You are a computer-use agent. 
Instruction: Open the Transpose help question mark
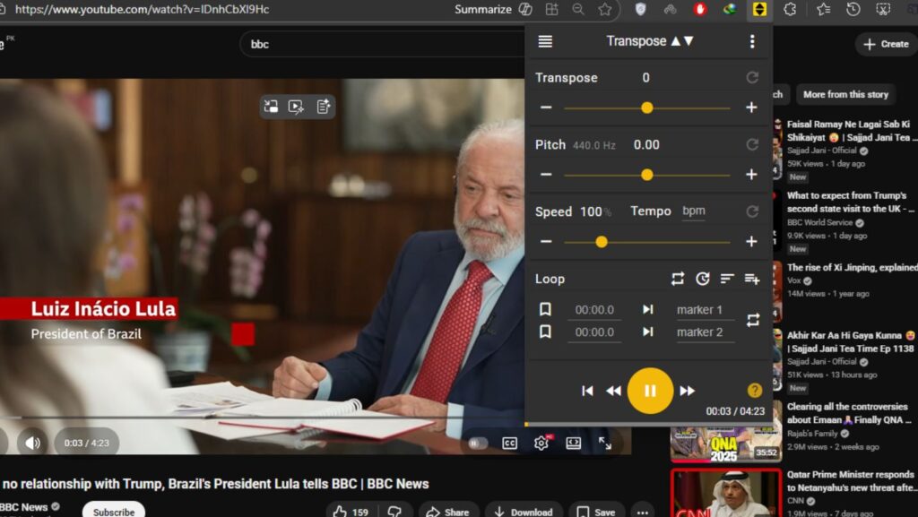[755, 390]
